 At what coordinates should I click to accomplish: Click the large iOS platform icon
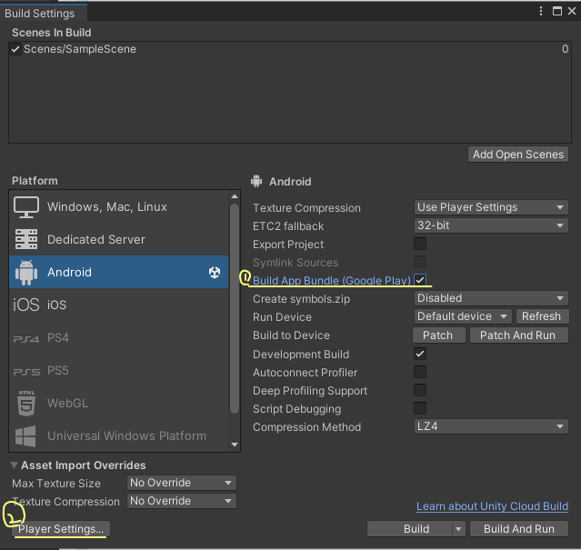click(x=26, y=305)
